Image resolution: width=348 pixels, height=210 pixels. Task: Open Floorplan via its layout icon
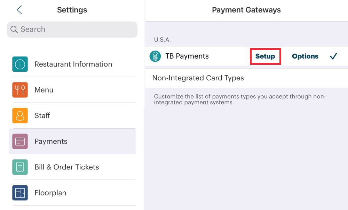[x=20, y=193]
